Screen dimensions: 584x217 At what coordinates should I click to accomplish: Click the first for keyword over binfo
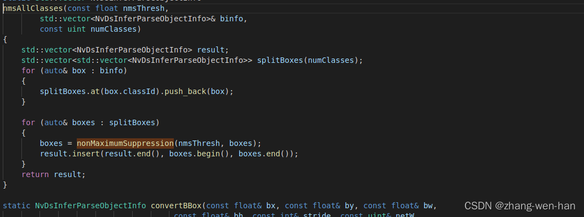click(29, 71)
